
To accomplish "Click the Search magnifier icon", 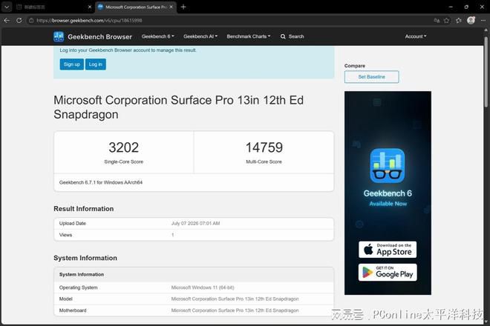I will coord(283,36).
